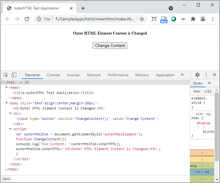The image size is (220, 183).
Task: Collapse the body node in the DOM tree
Action: click(x=6, y=103)
